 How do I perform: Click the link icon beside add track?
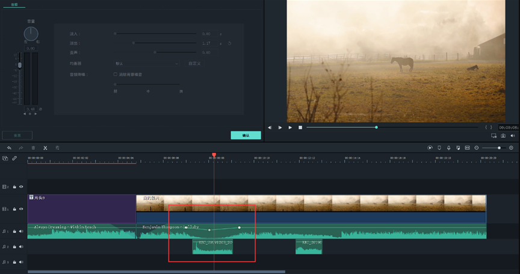click(x=14, y=158)
